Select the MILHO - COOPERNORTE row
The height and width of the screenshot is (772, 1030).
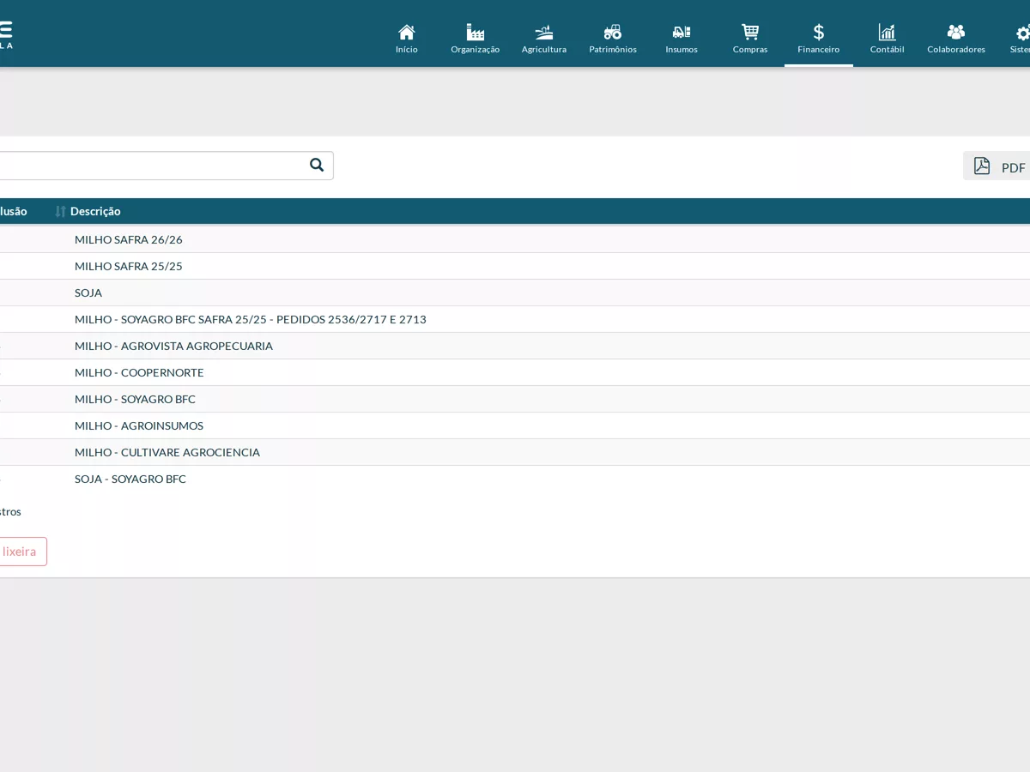tap(515, 372)
